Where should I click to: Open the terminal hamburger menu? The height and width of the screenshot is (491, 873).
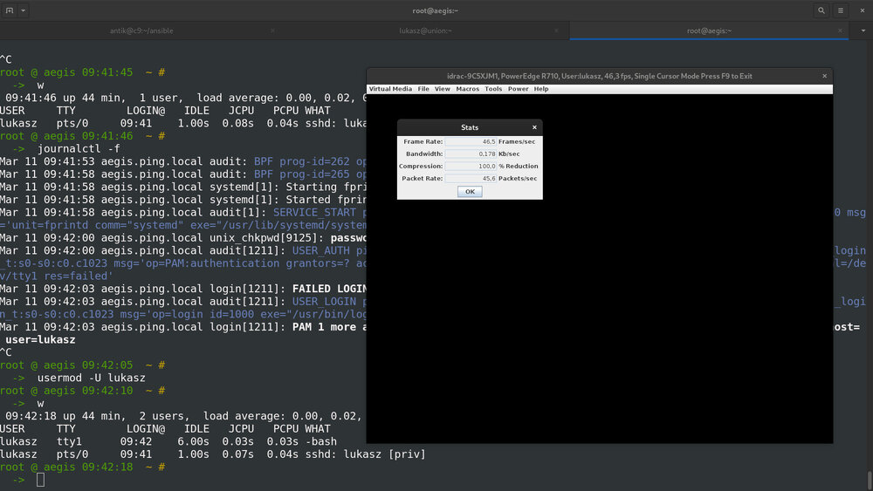(x=841, y=10)
